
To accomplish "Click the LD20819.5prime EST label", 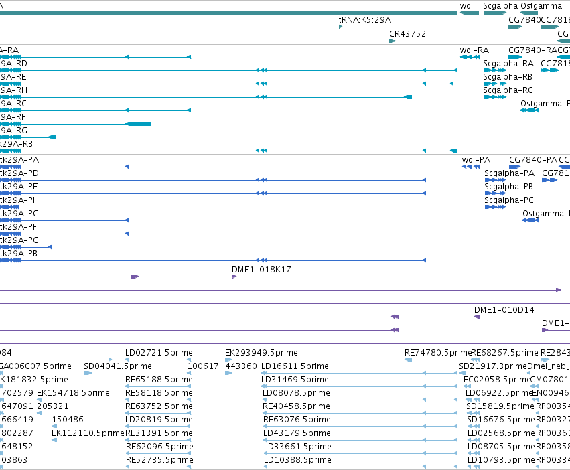I will click(159, 420).
